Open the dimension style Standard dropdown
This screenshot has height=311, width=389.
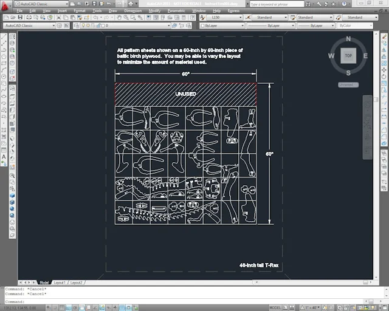[285, 18]
